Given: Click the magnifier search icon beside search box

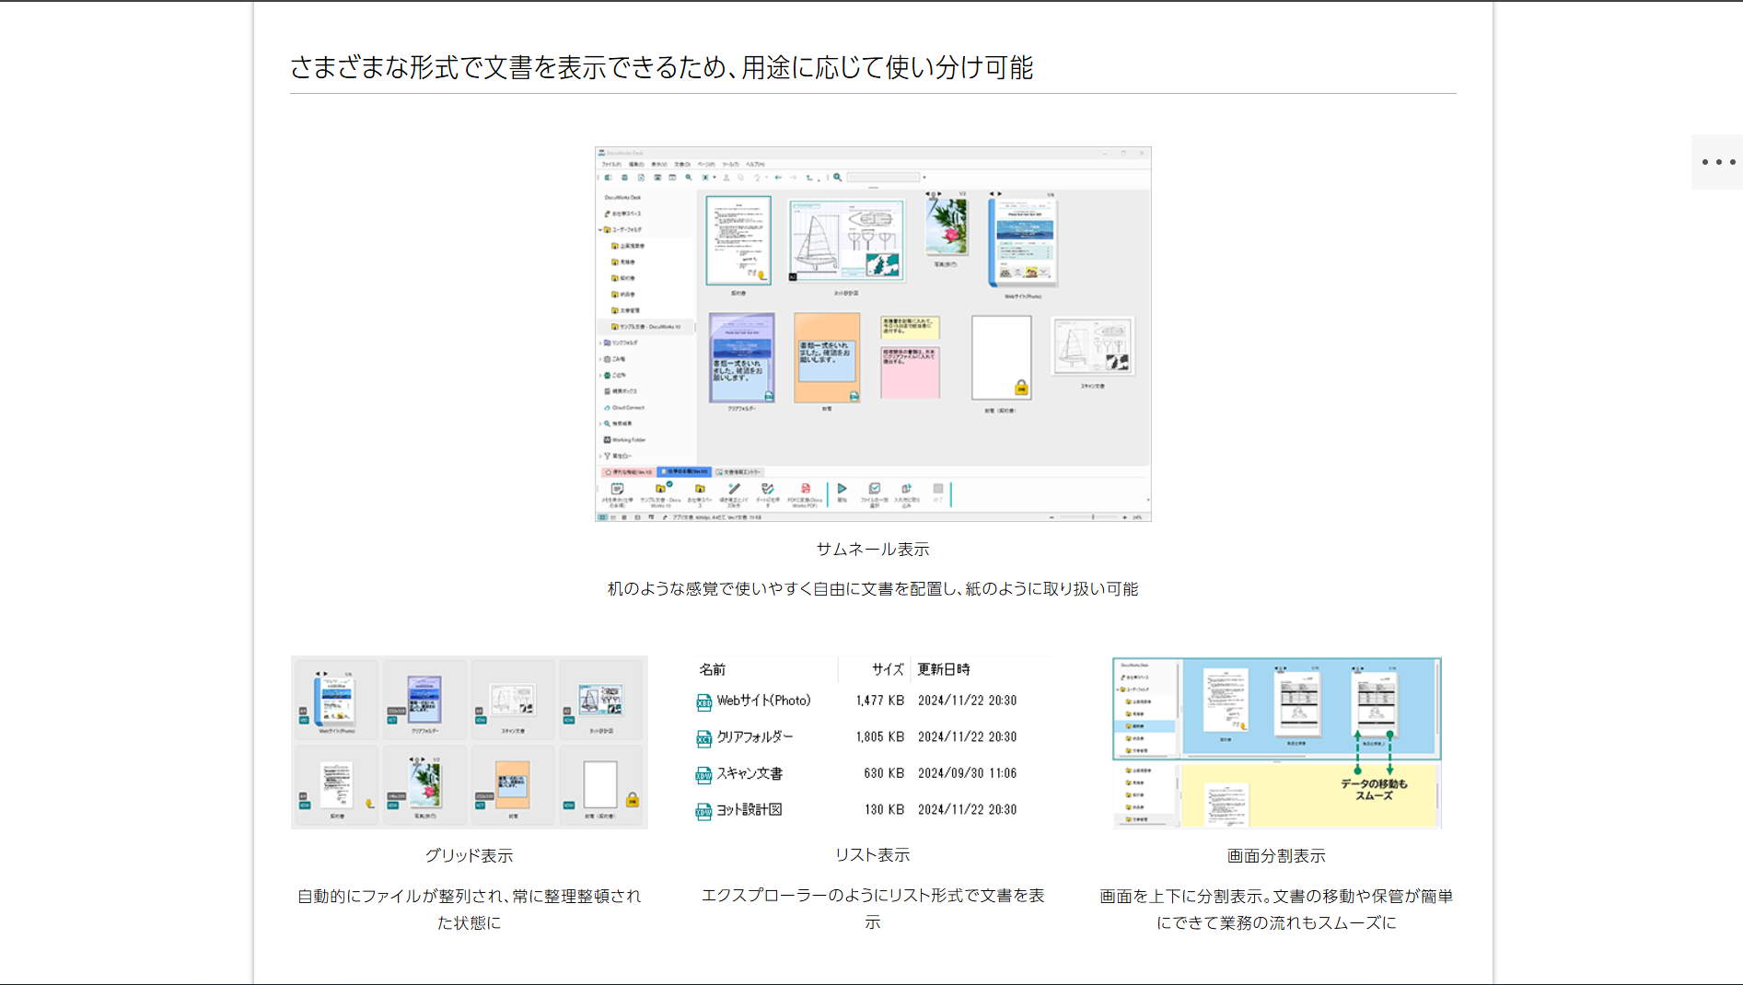Looking at the screenshot, I should [x=837, y=178].
